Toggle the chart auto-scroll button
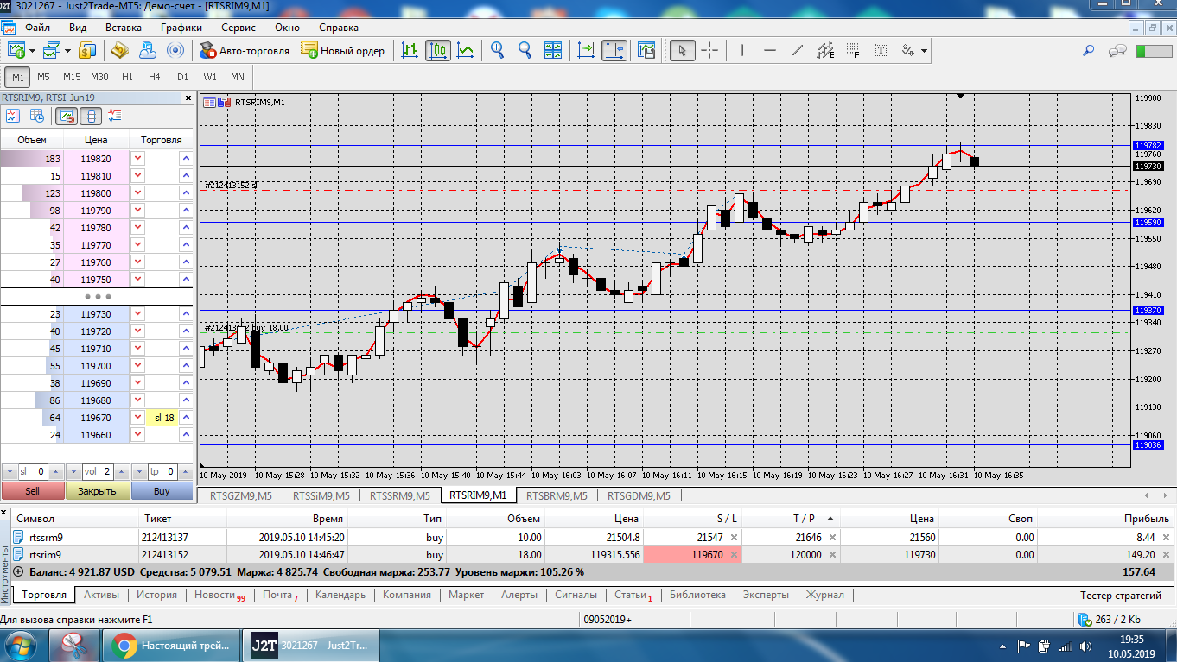Screen dimensions: 1177x662 click(587, 51)
